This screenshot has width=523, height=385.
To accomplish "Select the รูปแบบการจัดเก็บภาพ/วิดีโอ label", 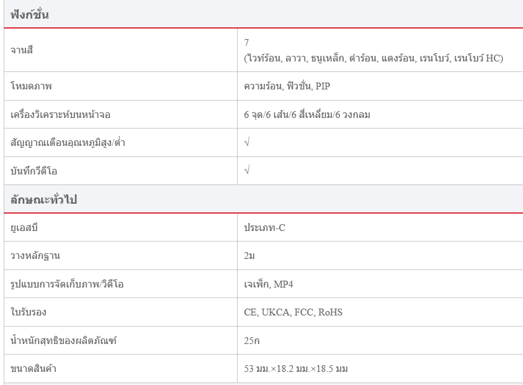I will [x=63, y=284].
